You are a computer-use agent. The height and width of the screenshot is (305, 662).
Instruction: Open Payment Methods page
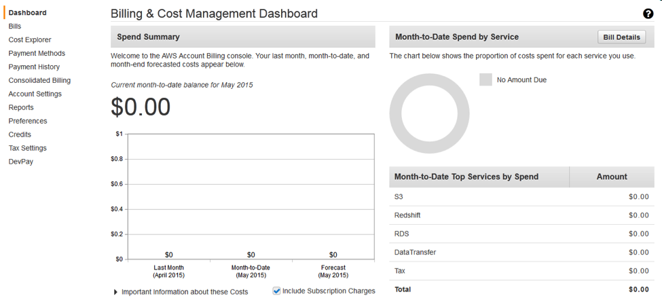coord(37,53)
